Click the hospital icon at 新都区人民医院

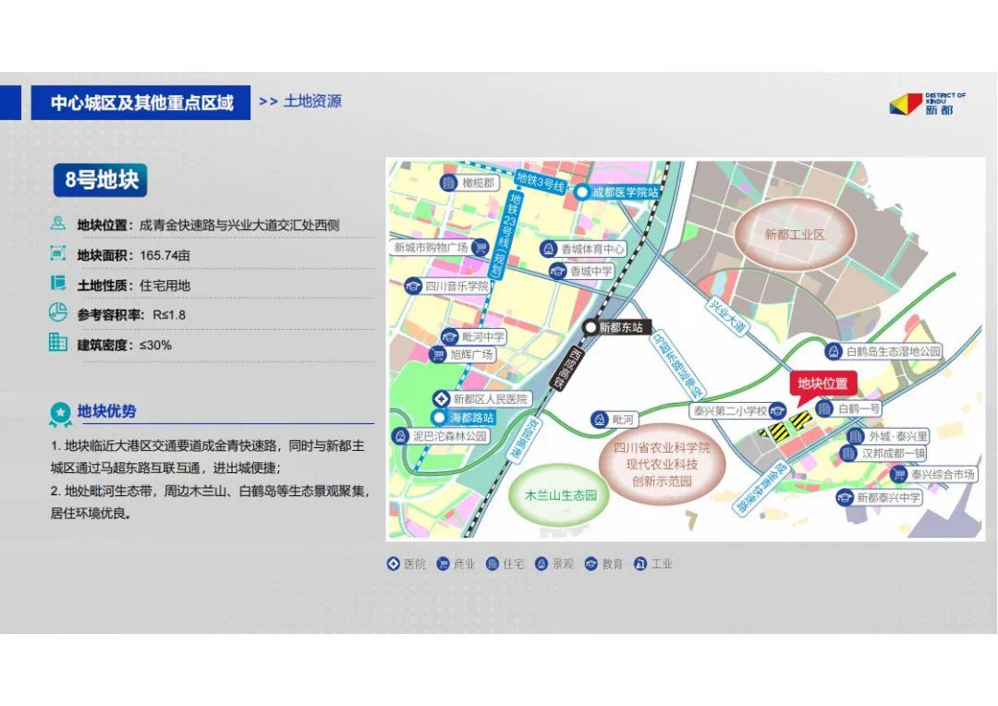pyautogui.click(x=443, y=399)
